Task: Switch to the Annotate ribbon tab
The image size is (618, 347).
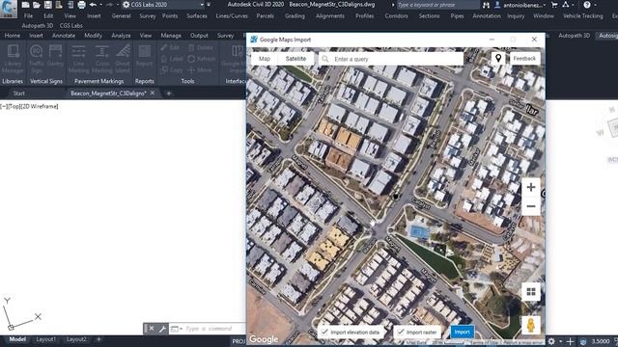Action: [64, 36]
